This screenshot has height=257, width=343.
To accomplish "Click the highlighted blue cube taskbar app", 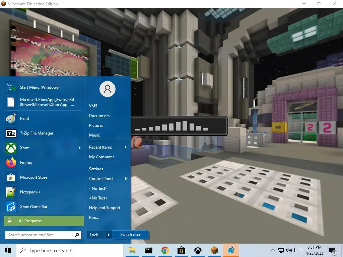I will click(x=231, y=250).
